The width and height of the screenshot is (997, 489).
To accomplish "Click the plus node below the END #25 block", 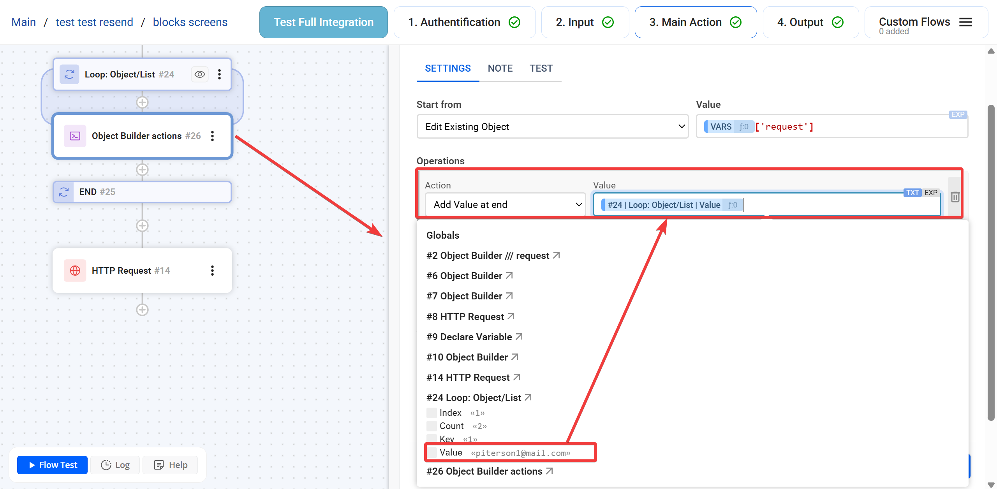I will coord(142,226).
